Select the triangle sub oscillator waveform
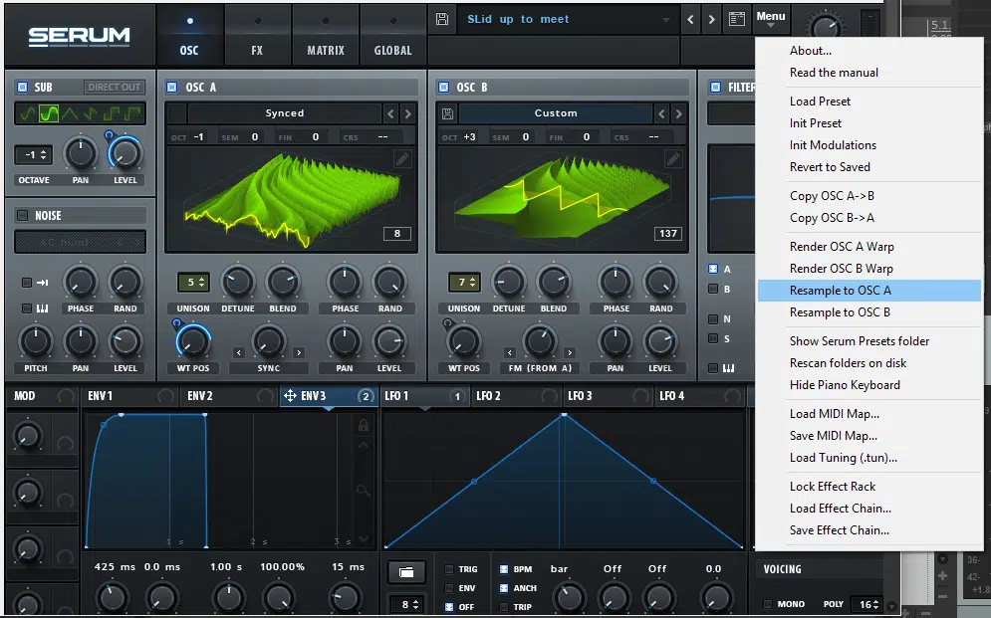 point(70,113)
